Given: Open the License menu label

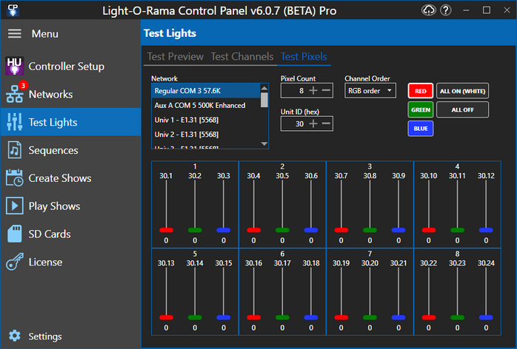Looking at the screenshot, I should (45, 262).
